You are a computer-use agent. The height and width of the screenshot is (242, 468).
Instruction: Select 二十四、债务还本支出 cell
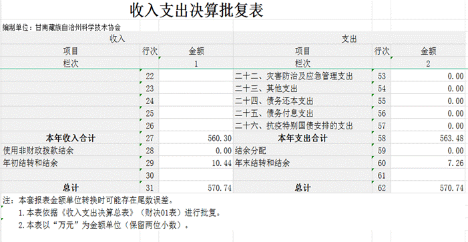pyautogui.click(x=302, y=101)
